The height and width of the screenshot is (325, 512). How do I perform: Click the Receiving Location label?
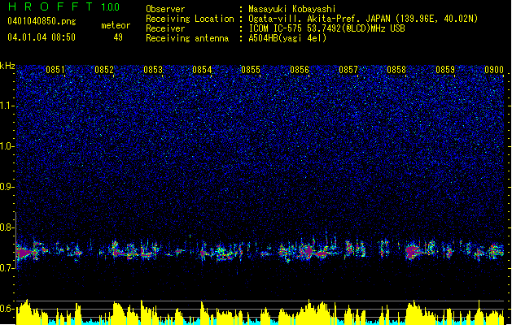coord(190,19)
